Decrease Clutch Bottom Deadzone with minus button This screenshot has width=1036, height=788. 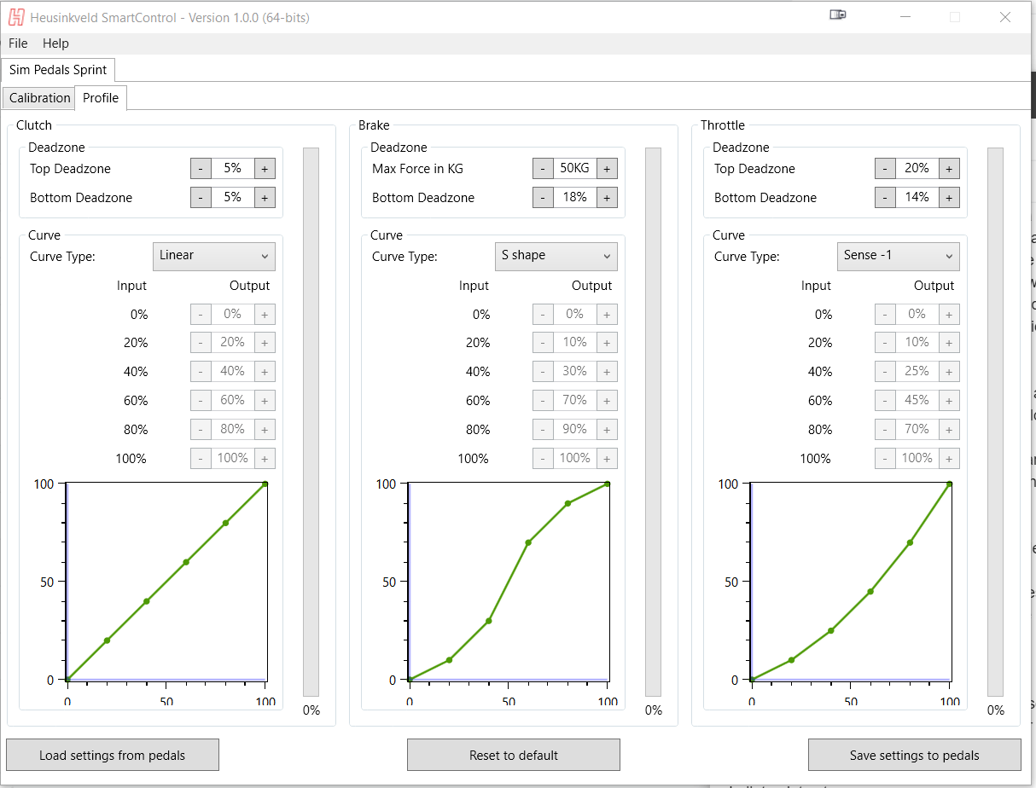pyautogui.click(x=201, y=198)
